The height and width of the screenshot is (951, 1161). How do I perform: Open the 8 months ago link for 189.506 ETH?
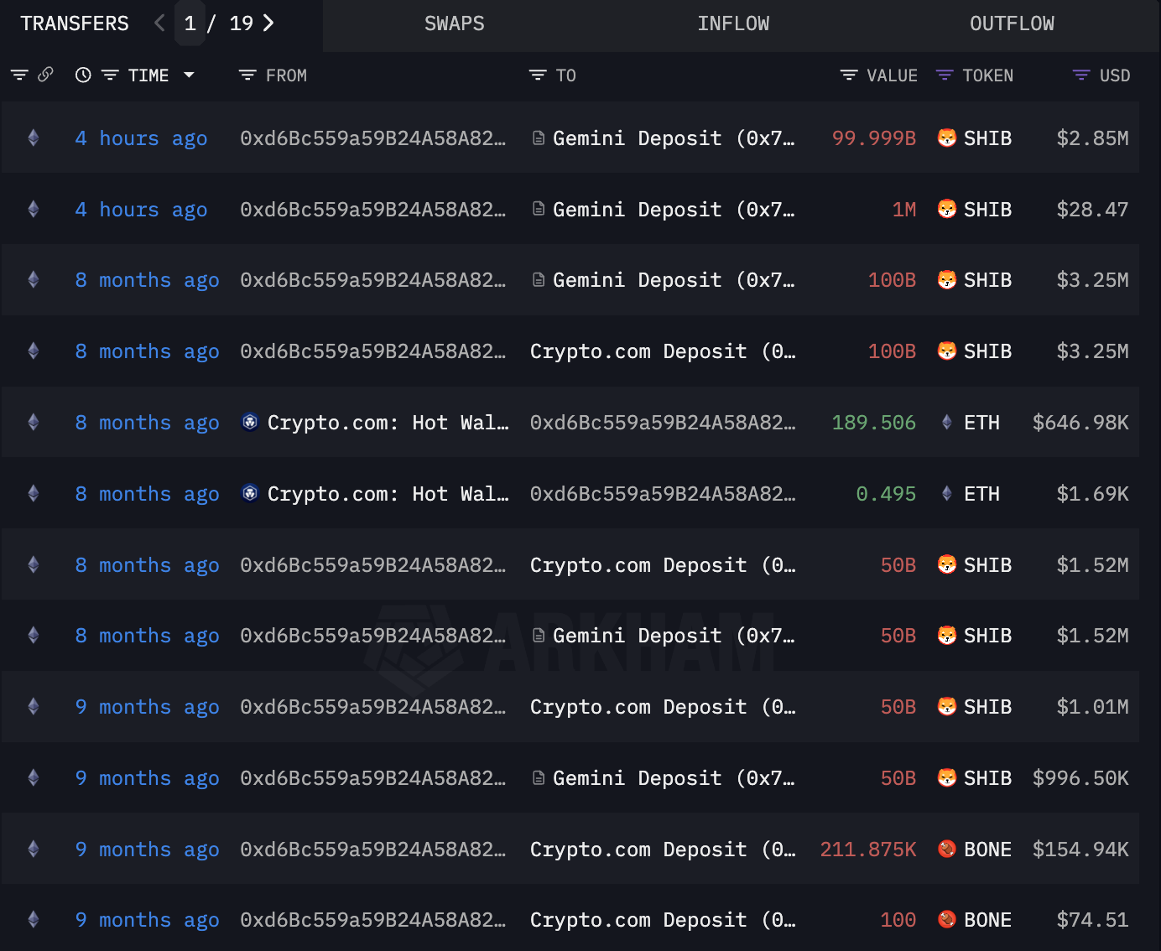147,423
